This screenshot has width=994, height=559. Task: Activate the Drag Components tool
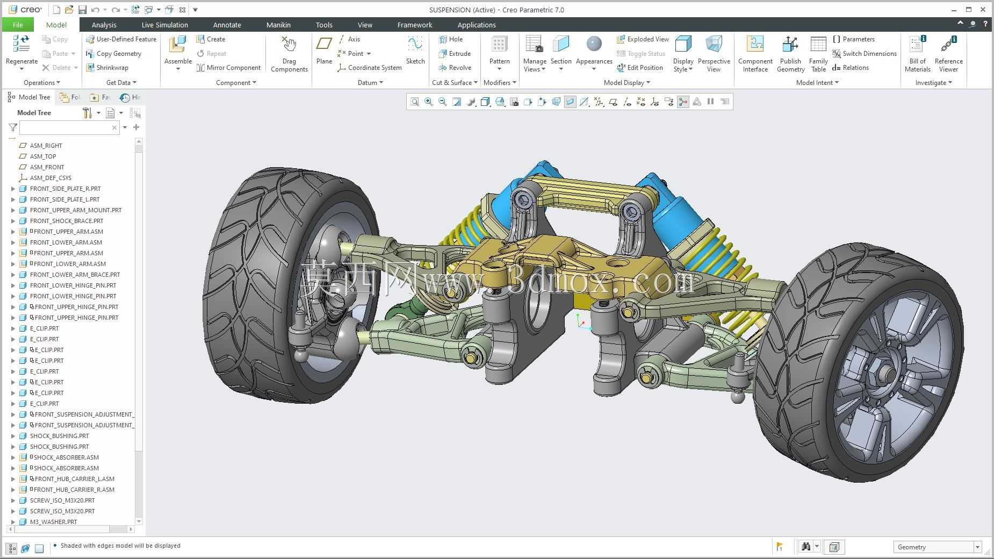click(289, 54)
